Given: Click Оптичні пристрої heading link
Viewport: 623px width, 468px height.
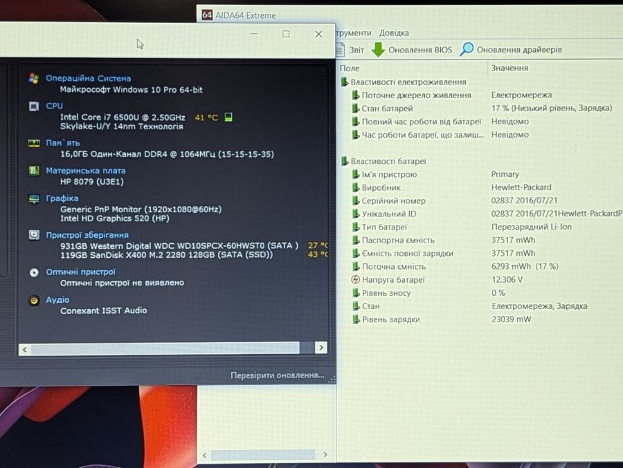Looking at the screenshot, I should click(x=81, y=272).
